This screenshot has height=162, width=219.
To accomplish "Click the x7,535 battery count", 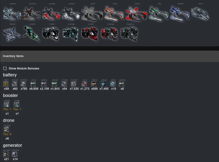I will pos(74,89).
